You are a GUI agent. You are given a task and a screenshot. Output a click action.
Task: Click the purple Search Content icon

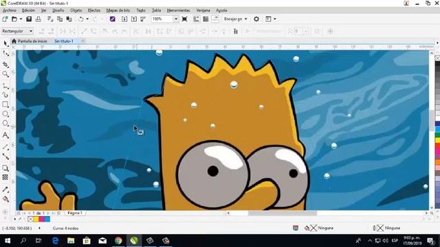[x=113, y=19]
